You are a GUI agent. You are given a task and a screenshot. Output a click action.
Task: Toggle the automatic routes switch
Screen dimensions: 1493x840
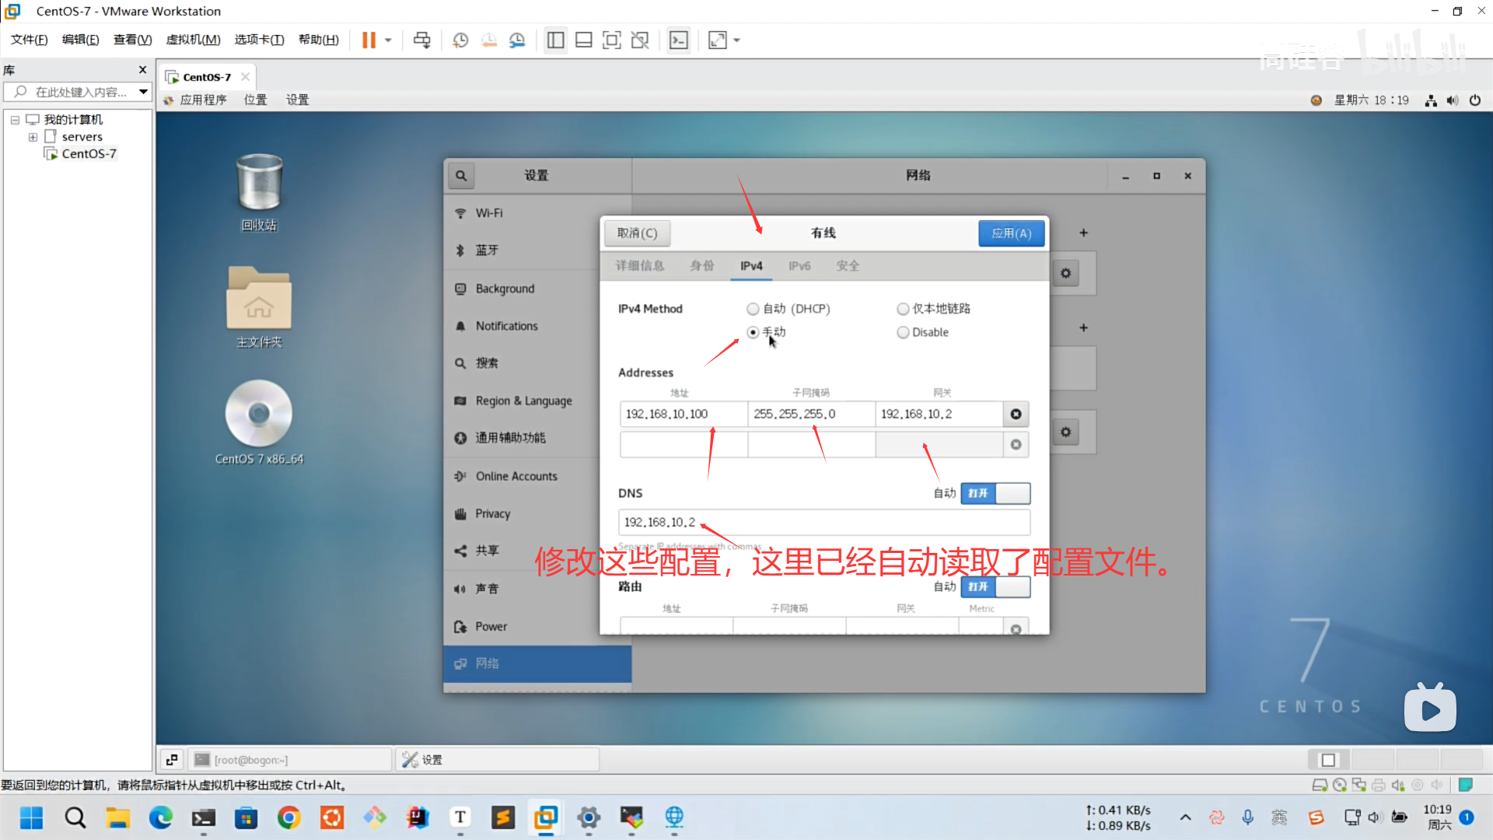(995, 586)
